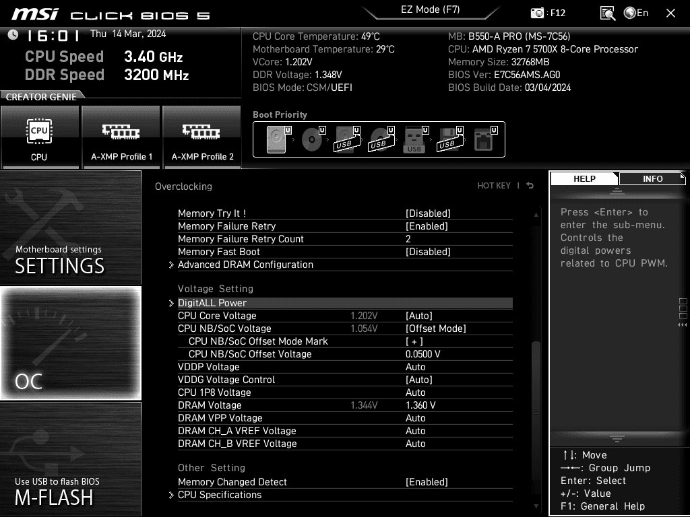Open the Motherboard SETTINGS section
The height and width of the screenshot is (517, 690).
[70, 228]
